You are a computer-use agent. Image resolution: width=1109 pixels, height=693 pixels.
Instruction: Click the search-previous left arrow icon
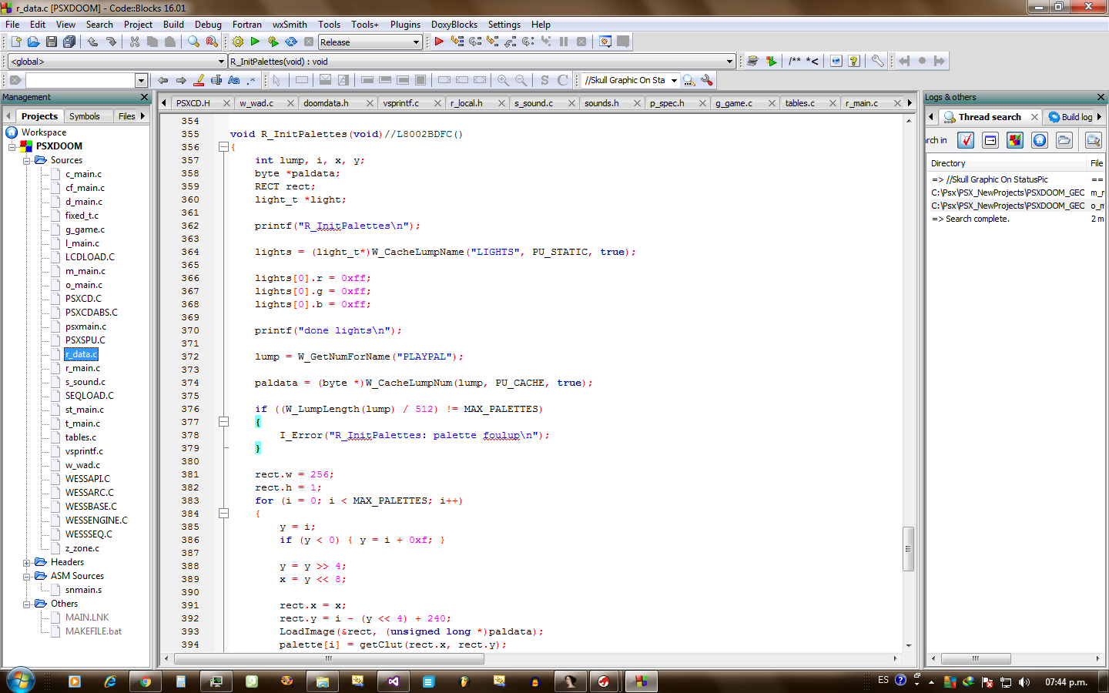(x=163, y=80)
